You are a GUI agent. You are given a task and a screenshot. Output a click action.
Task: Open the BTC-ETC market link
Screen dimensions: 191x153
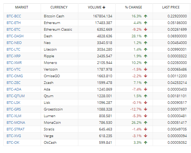pos(13,30)
